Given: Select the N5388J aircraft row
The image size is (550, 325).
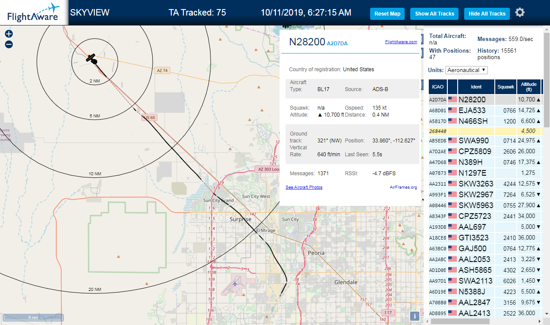Looking at the screenshot, I should 485,292.
